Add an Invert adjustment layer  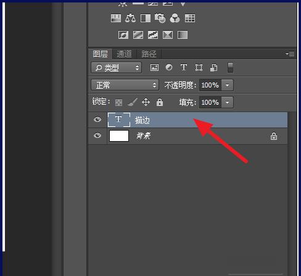123,34
